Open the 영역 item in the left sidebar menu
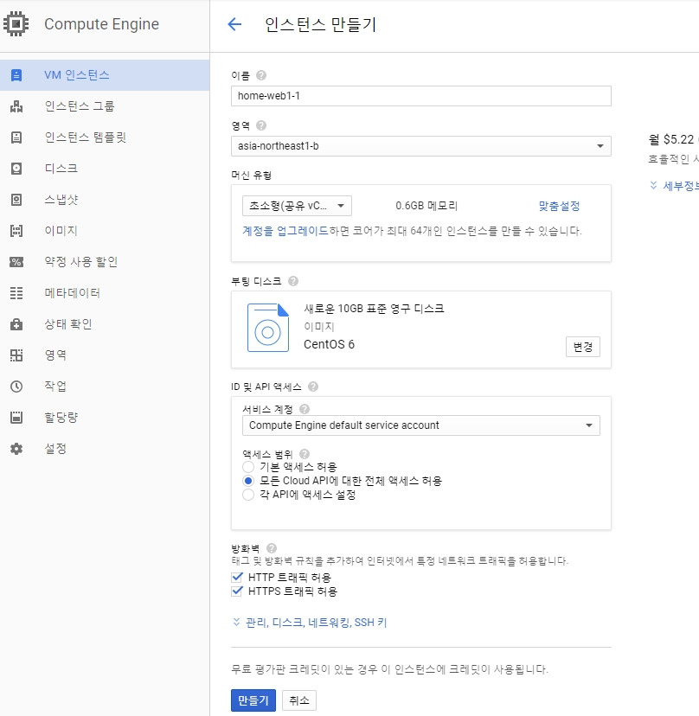The height and width of the screenshot is (716, 699). click(x=105, y=355)
